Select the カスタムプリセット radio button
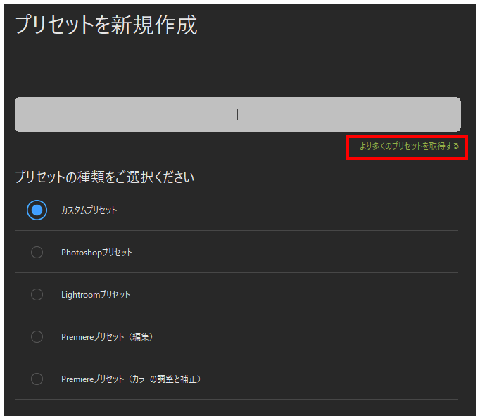Viewport: 480px width, 418px height. tap(37, 210)
